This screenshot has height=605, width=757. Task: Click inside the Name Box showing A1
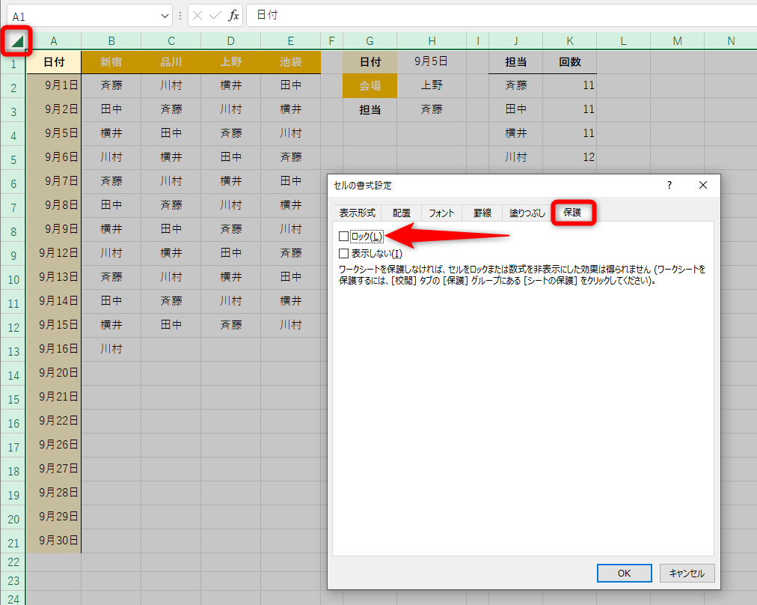tap(82, 16)
